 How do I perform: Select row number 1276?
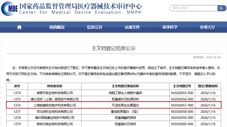tap(17, 105)
